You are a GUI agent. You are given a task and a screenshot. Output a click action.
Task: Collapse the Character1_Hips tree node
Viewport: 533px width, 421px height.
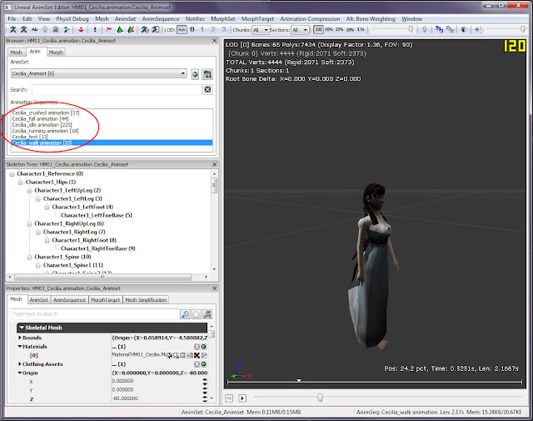20,183
